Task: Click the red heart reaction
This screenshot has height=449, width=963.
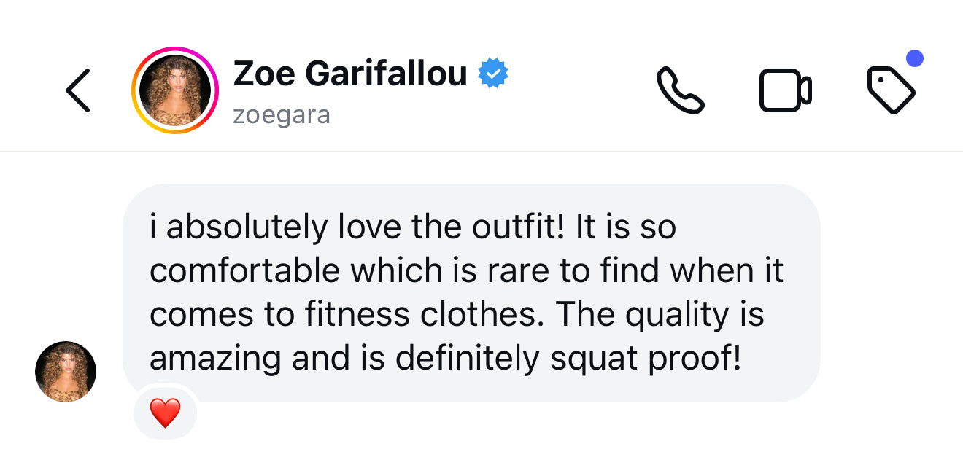Action: tap(165, 414)
